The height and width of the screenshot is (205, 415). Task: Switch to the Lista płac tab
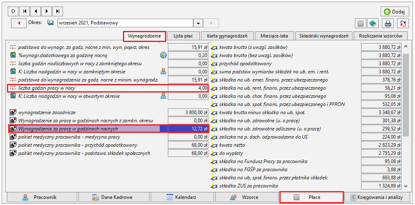(x=183, y=36)
